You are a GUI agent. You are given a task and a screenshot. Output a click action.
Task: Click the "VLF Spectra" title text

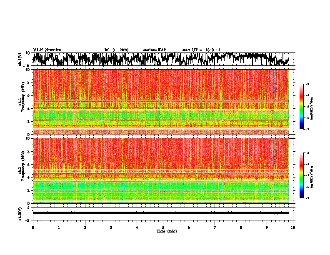(x=47, y=50)
